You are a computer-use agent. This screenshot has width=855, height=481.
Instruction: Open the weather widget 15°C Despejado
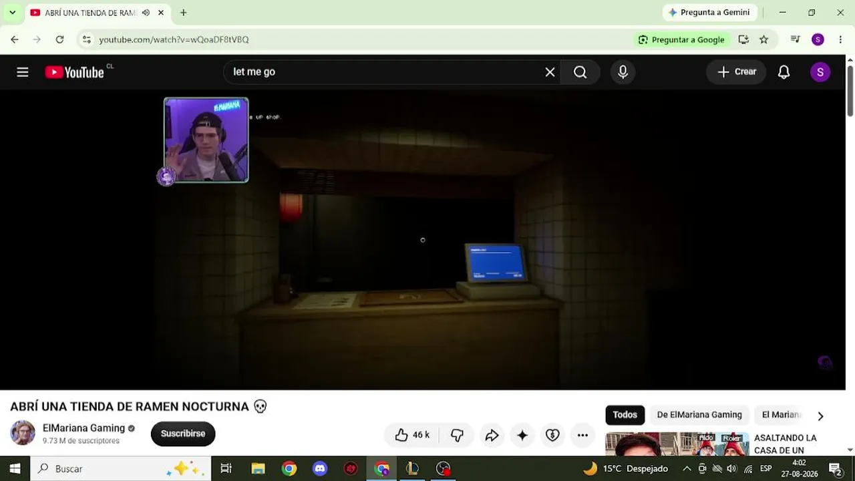coord(625,468)
